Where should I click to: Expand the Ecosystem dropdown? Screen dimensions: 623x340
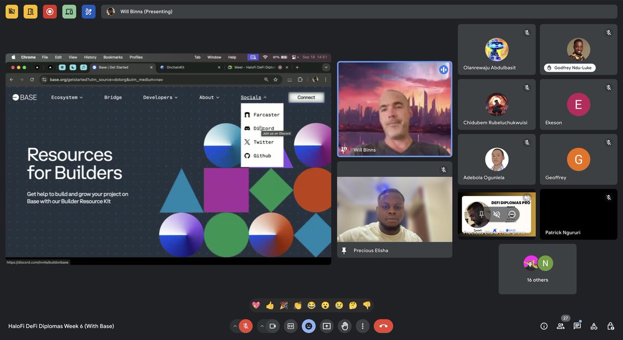[x=67, y=97]
